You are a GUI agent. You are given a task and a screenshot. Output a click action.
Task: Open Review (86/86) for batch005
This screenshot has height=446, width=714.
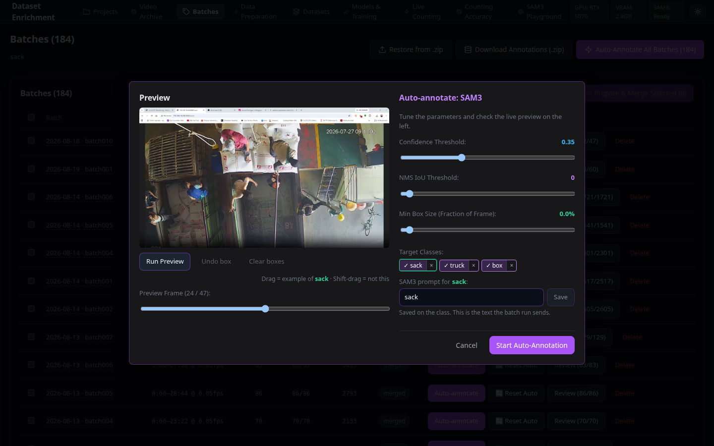click(576, 393)
